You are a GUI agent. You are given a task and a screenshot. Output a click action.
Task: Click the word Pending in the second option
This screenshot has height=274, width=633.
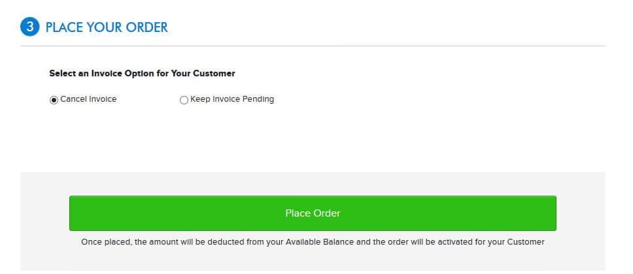[260, 99]
